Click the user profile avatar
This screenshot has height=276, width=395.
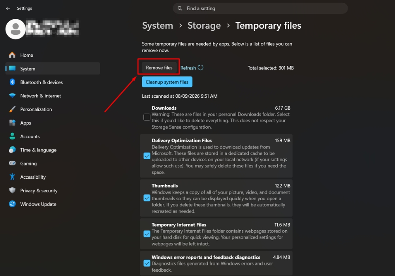15,29
